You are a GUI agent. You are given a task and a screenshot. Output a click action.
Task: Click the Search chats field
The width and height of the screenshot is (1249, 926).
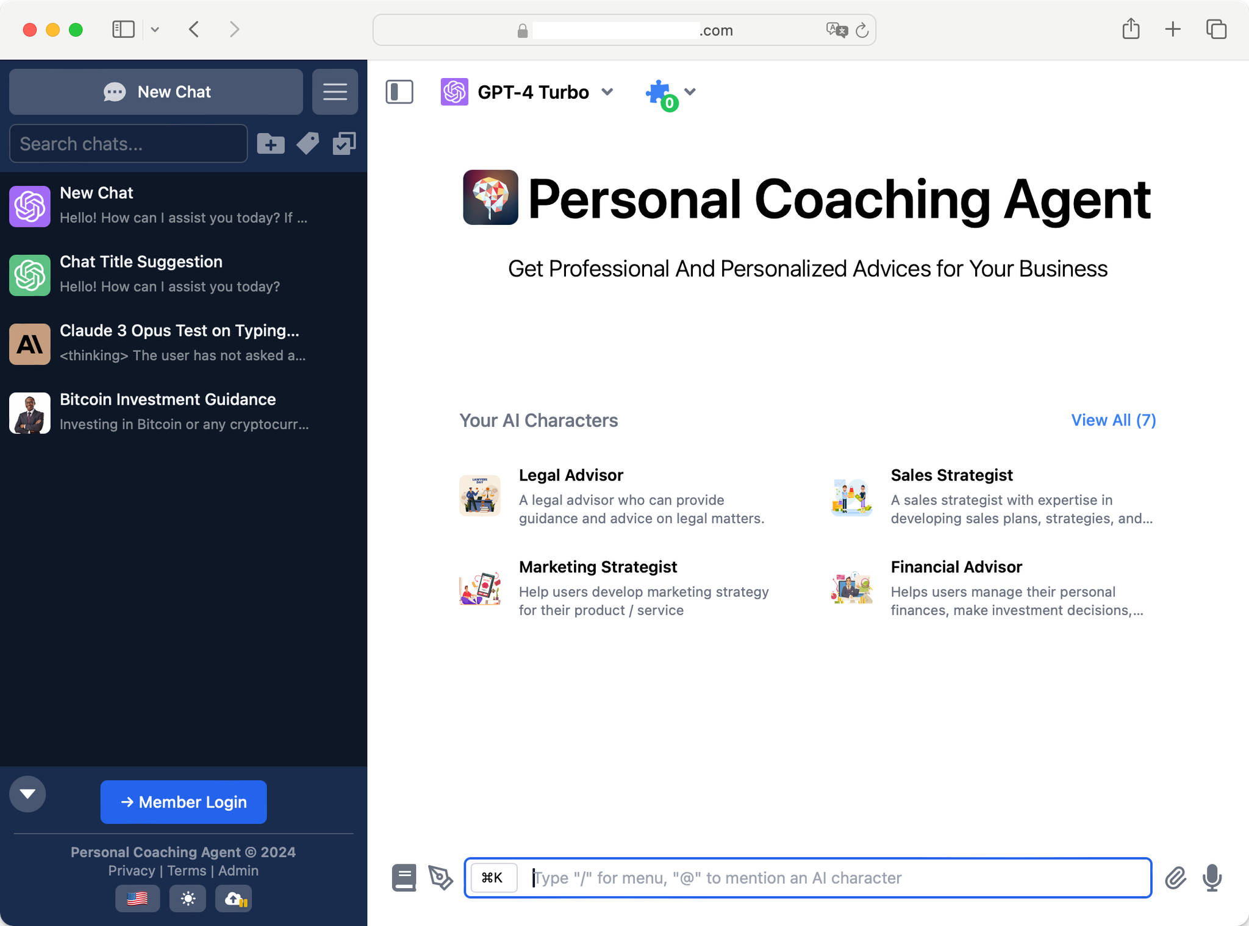[129, 144]
